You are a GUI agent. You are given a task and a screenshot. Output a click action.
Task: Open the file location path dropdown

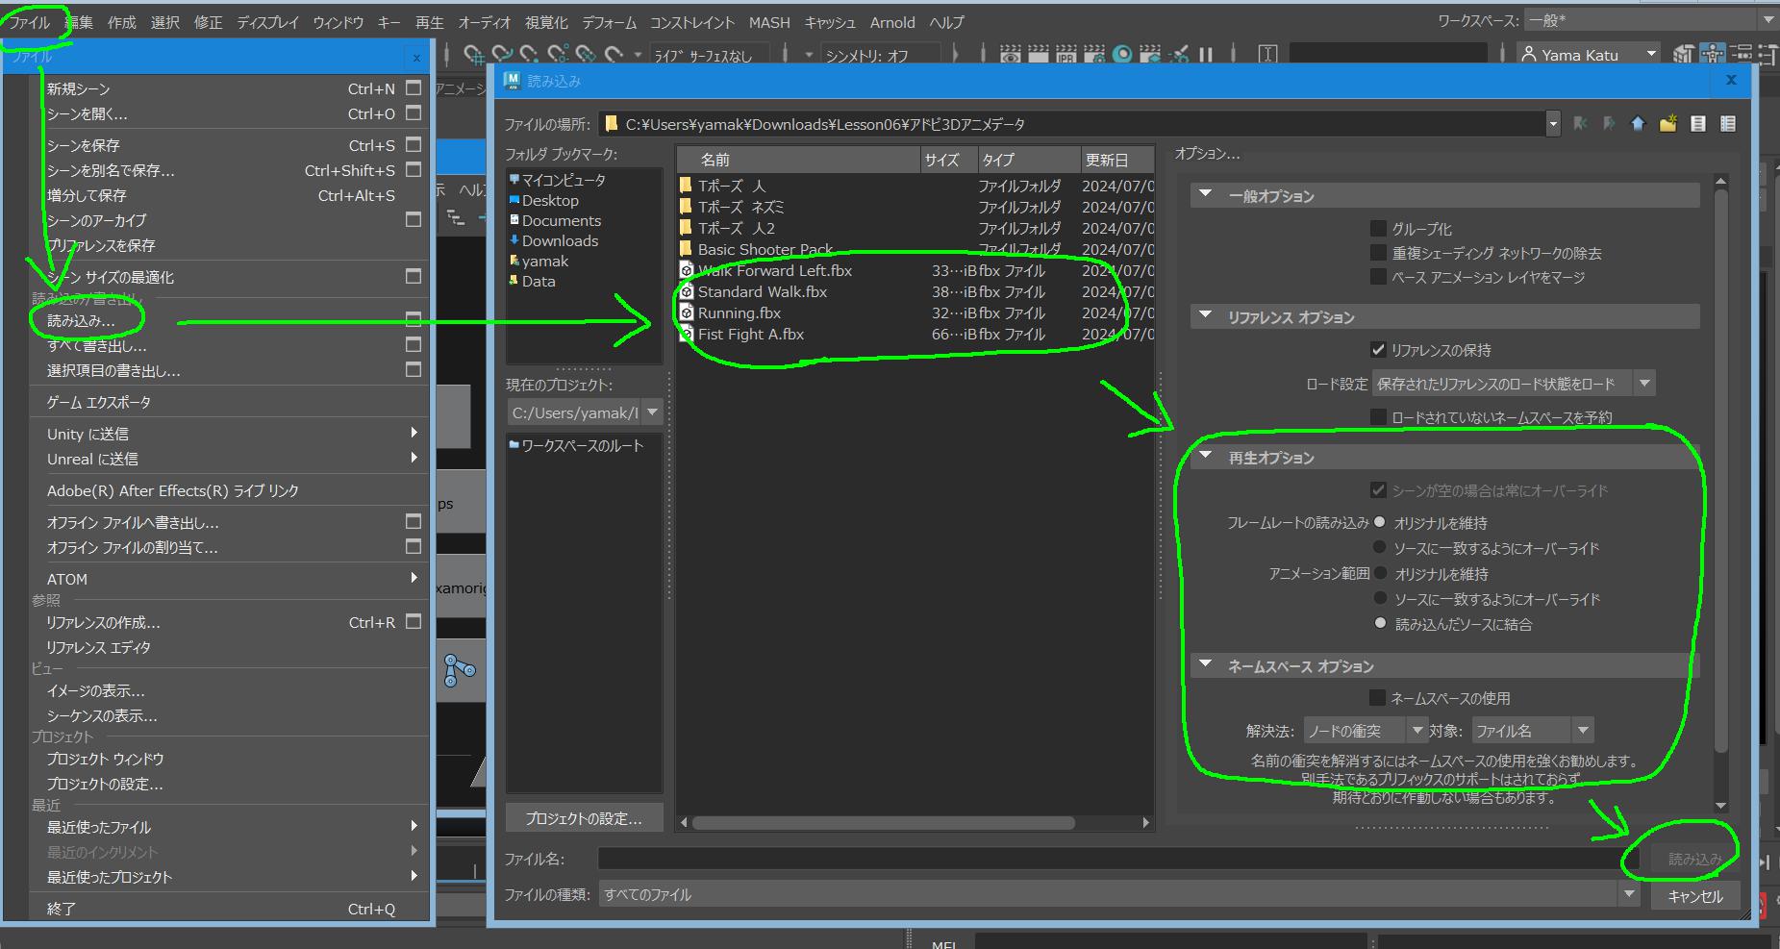(x=1552, y=123)
